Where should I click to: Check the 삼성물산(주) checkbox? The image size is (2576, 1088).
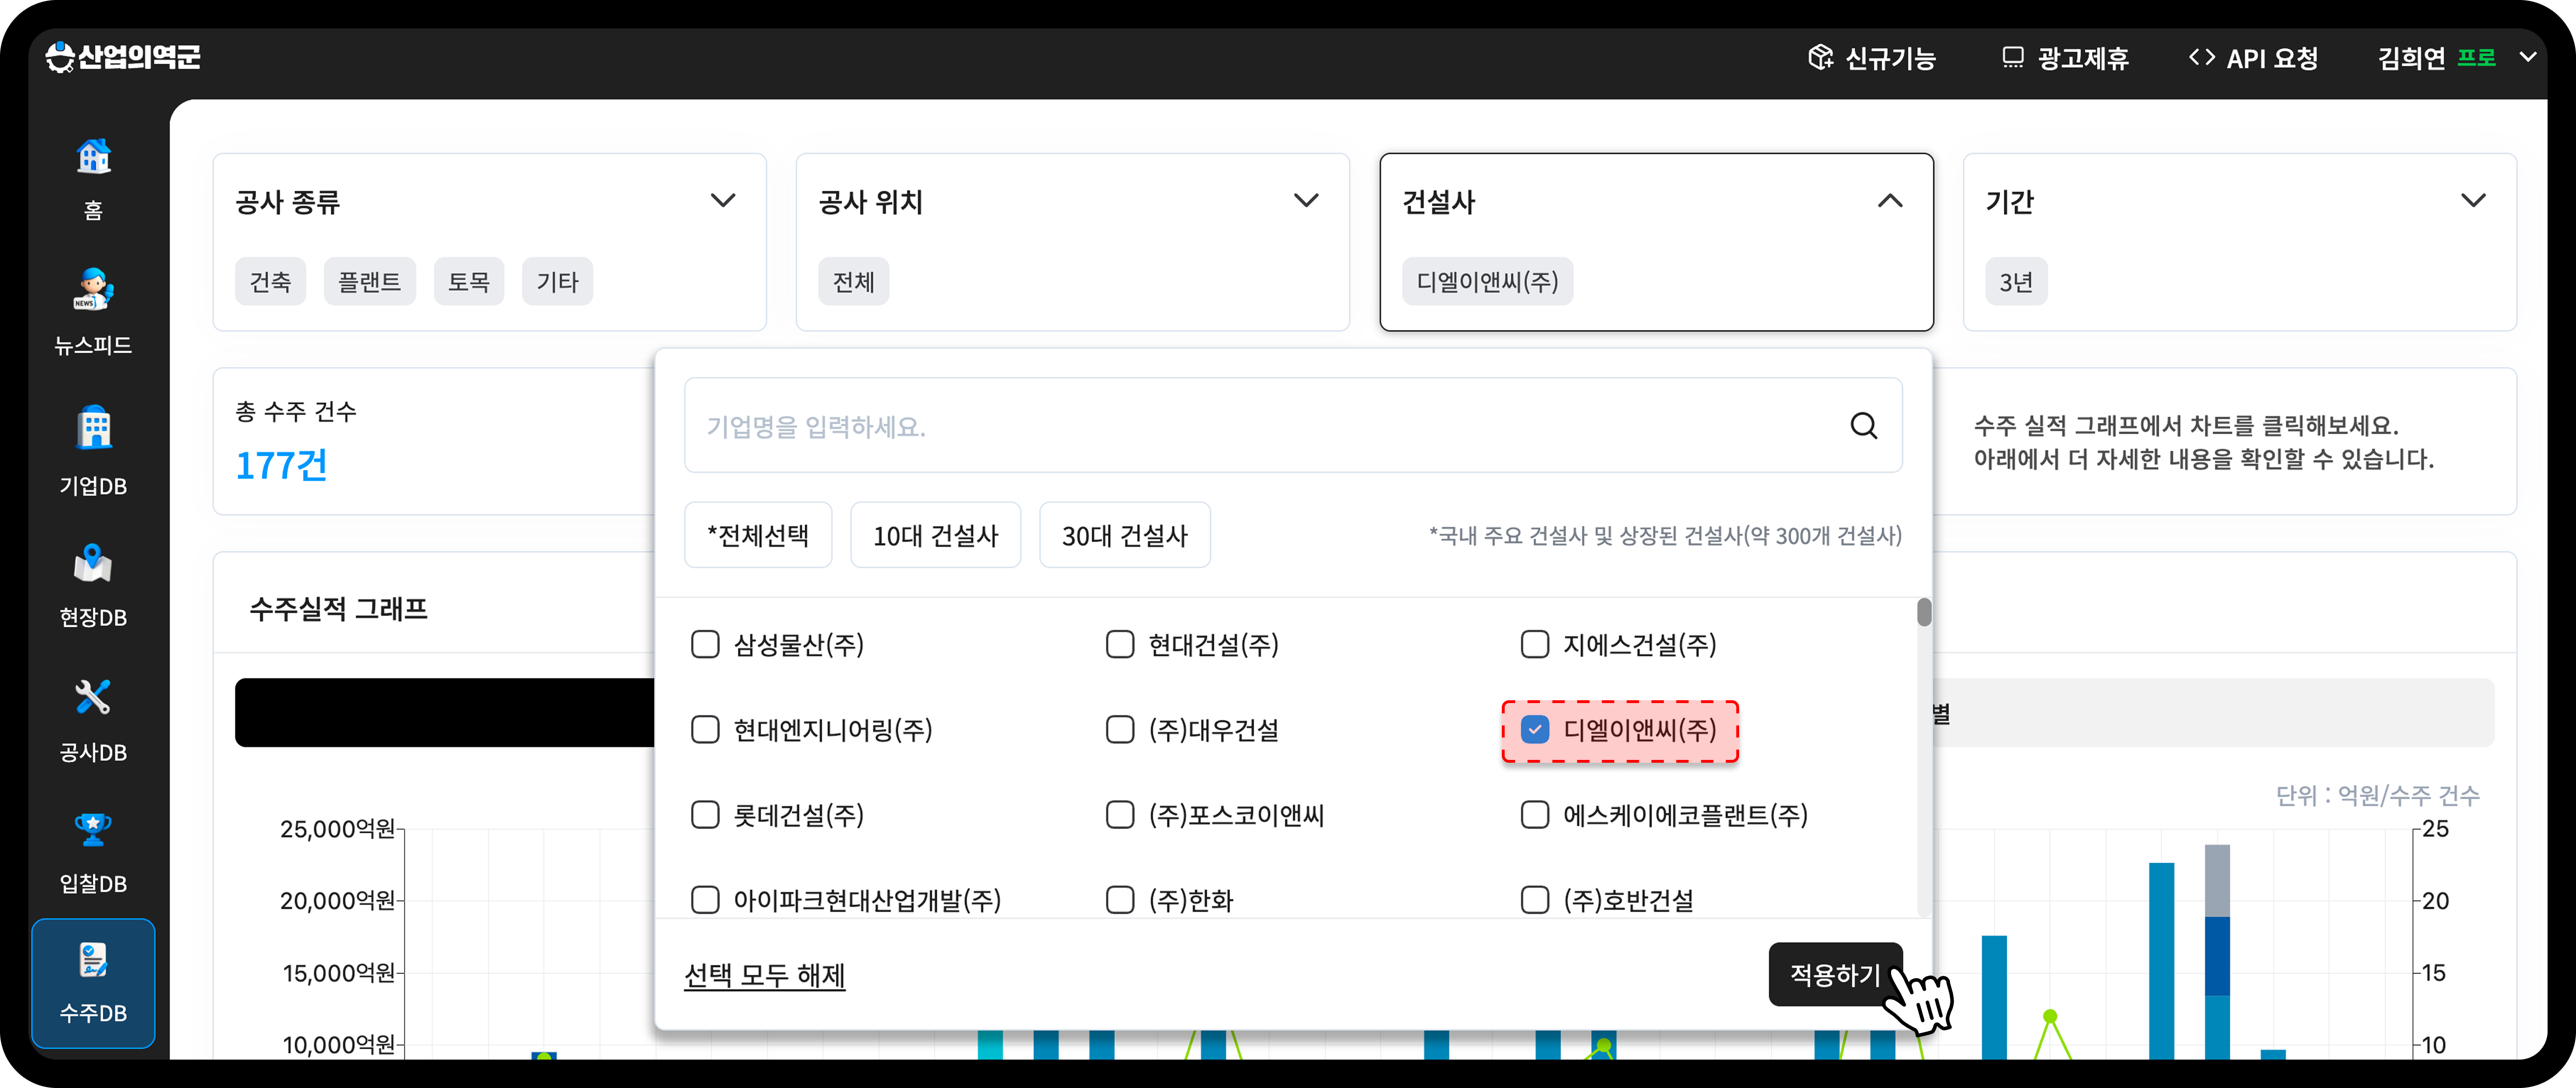pyautogui.click(x=705, y=644)
